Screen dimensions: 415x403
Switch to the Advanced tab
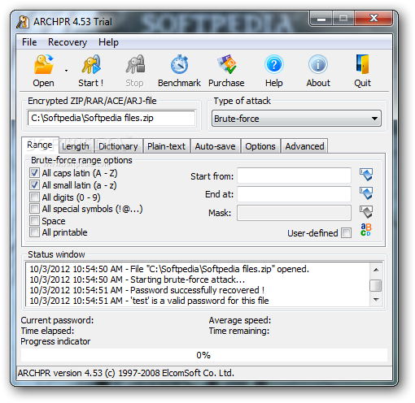point(304,146)
